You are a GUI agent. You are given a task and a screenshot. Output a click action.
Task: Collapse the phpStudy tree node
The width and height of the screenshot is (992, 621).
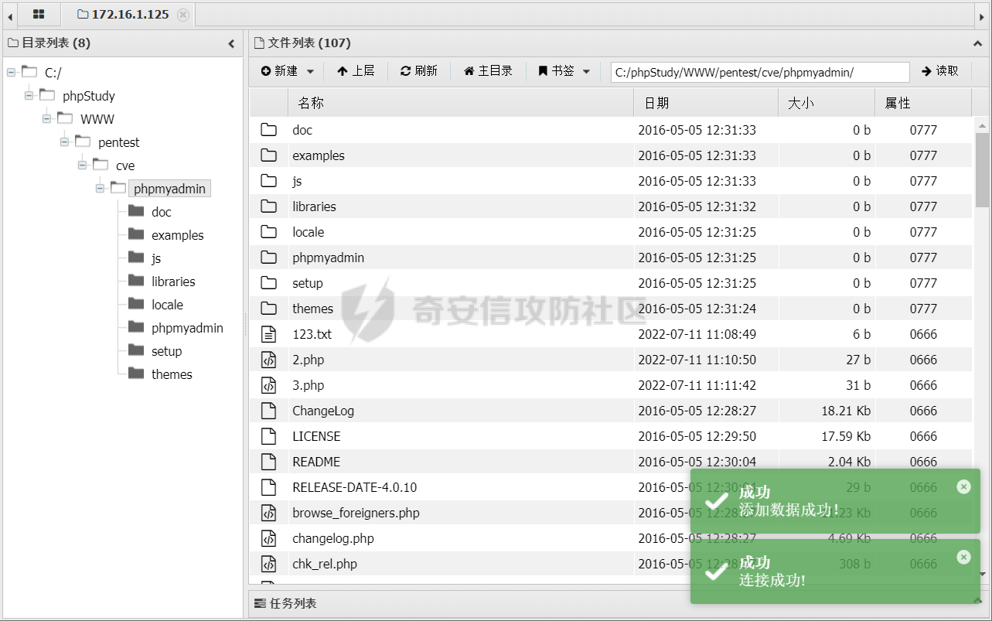click(29, 96)
